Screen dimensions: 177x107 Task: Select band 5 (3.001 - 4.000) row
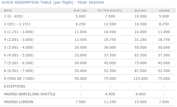pyautogui.click(x=88, y=48)
